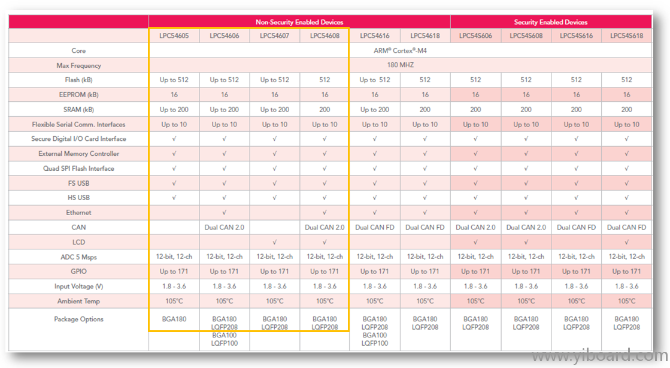
Task: Click the Ethernet row label
Action: (78, 213)
